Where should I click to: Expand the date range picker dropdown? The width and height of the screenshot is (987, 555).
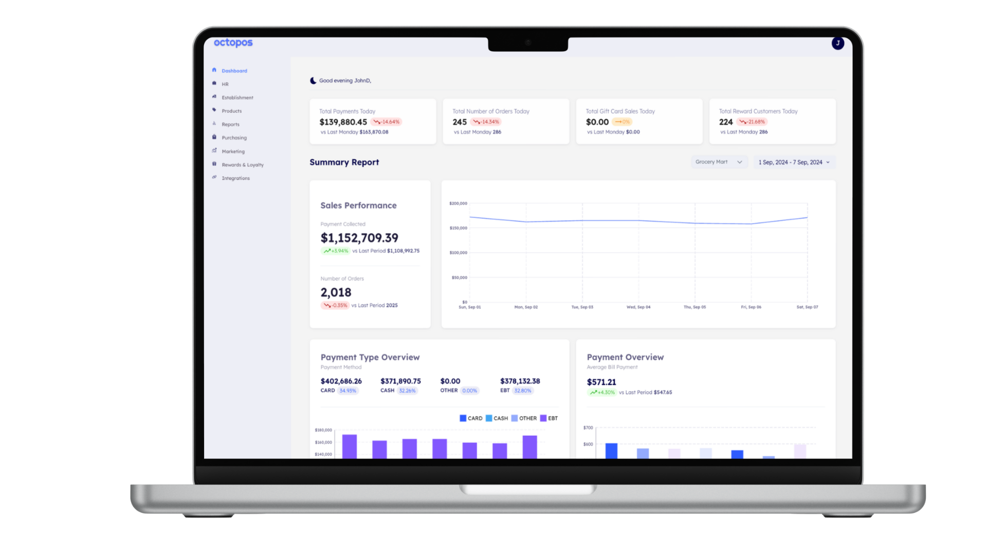pos(794,162)
